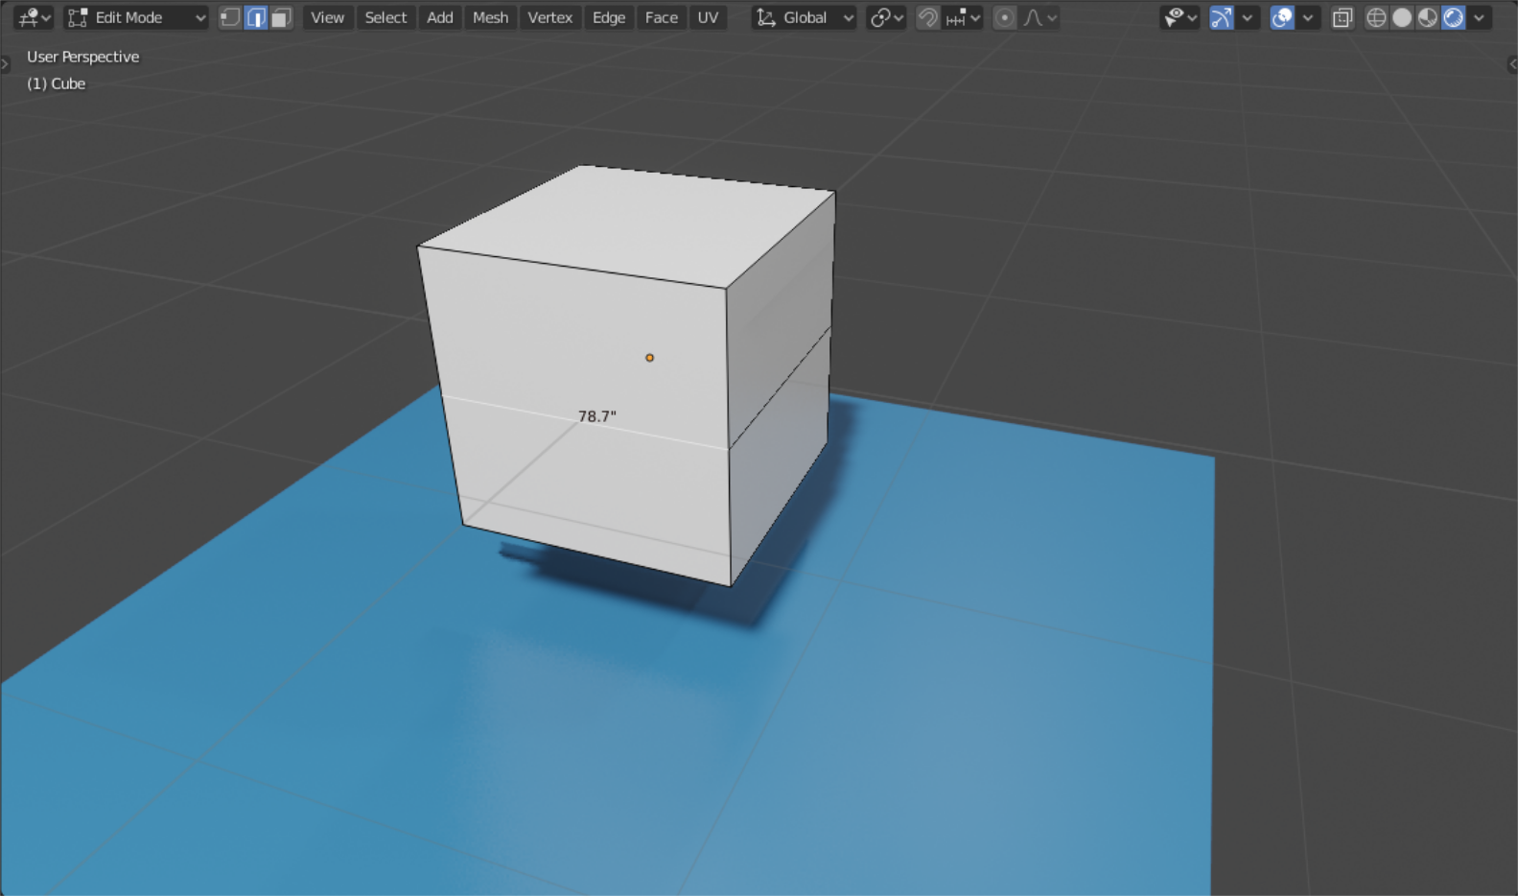Switch to edge select mode

tap(256, 17)
